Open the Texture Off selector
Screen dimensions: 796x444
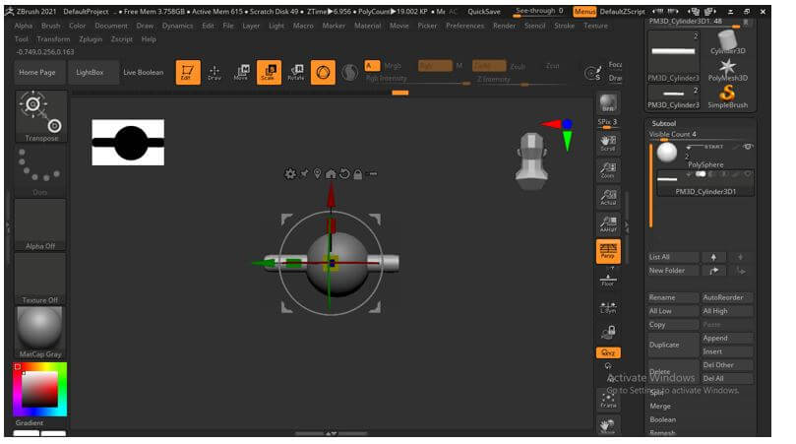coord(40,279)
